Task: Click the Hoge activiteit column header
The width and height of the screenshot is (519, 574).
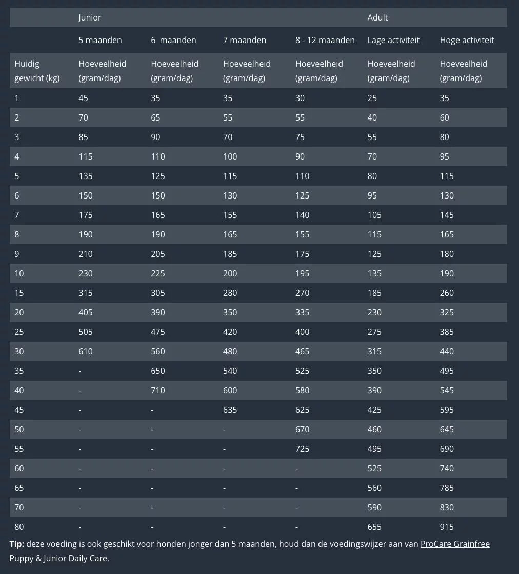Action: [x=467, y=40]
